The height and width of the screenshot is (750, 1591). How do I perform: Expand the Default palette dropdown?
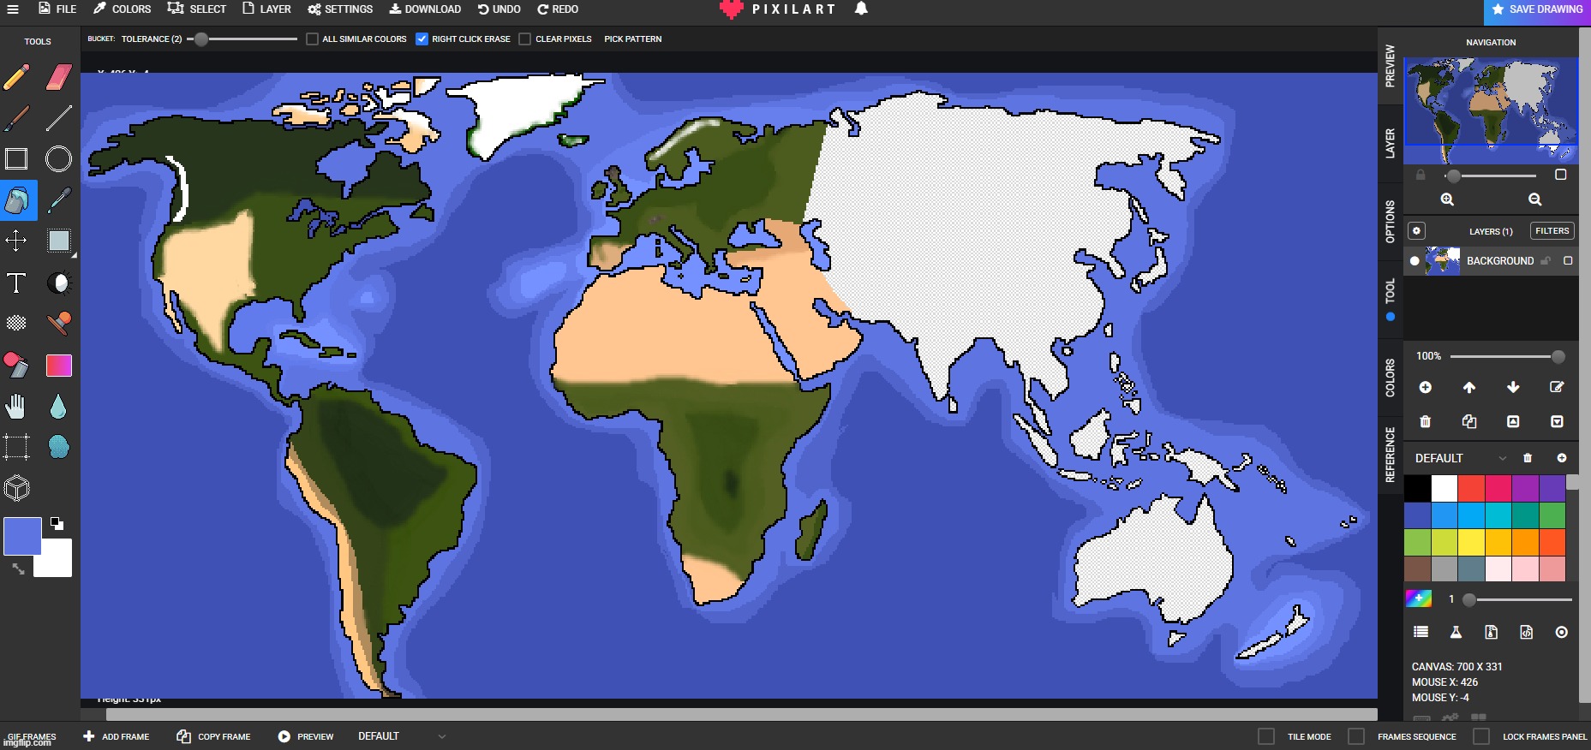[x=1502, y=459]
